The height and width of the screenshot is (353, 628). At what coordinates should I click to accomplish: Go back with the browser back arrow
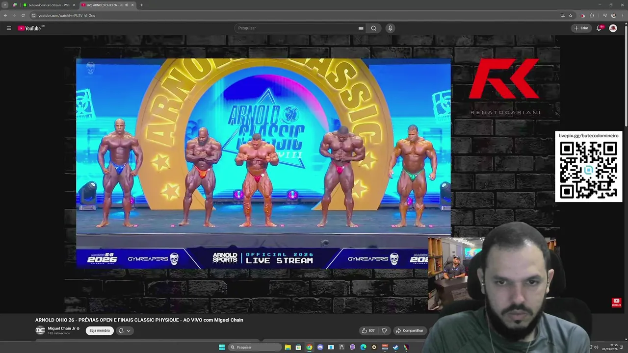coord(5,15)
